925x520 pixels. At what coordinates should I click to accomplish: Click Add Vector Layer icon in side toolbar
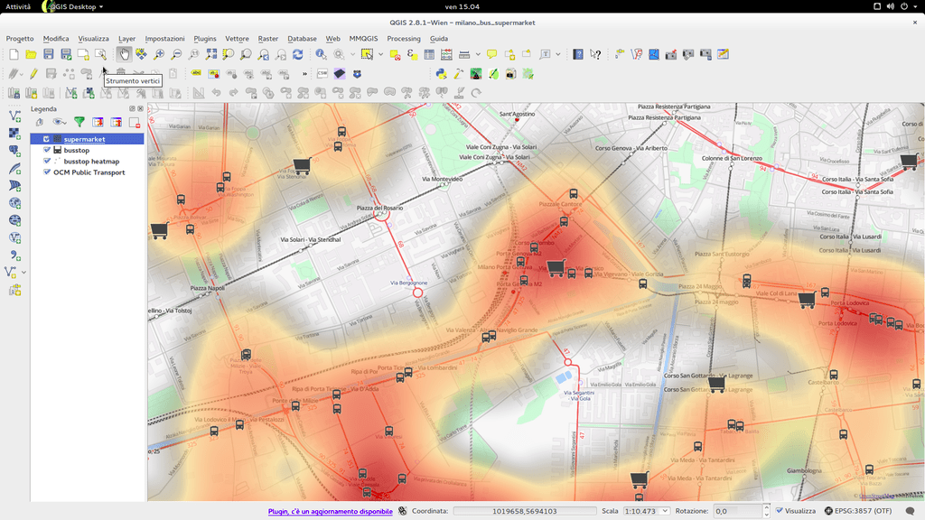[x=14, y=116]
